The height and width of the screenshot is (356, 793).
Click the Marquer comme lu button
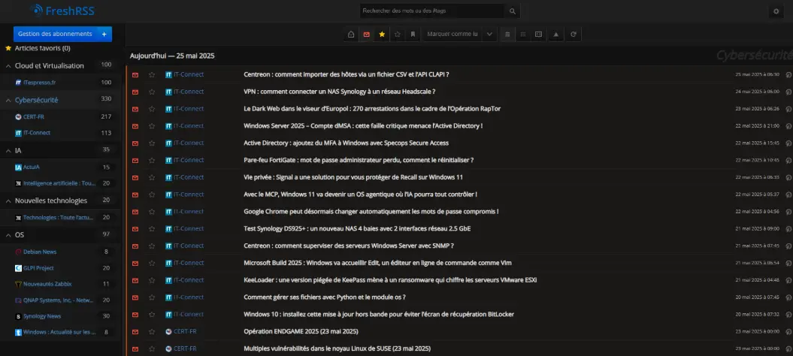(x=452, y=35)
